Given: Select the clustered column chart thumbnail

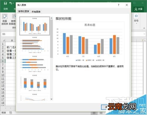Looking at the screenshot, I should click(35, 26).
